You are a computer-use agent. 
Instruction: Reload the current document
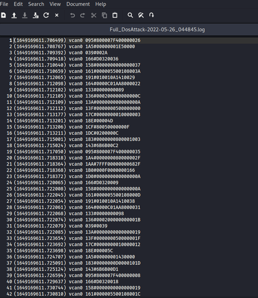point(46,15)
